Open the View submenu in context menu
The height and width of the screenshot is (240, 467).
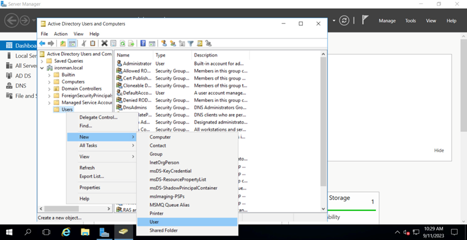pyautogui.click(x=102, y=156)
